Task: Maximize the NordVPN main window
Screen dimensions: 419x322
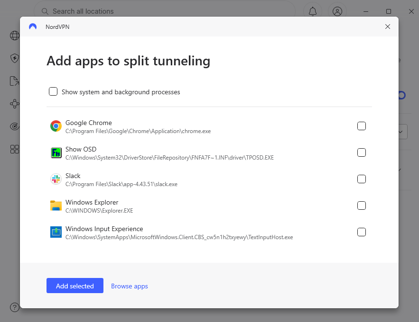Action: click(389, 11)
